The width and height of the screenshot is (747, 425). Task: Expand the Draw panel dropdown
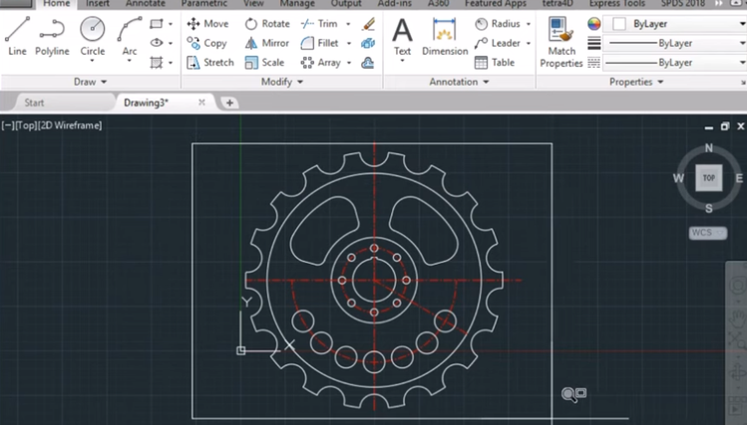(x=91, y=82)
